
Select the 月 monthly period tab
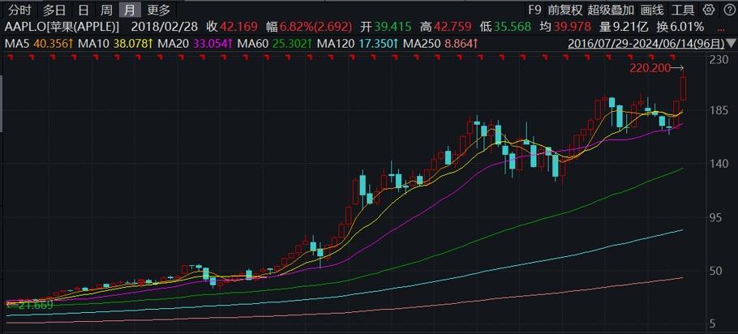(130, 11)
